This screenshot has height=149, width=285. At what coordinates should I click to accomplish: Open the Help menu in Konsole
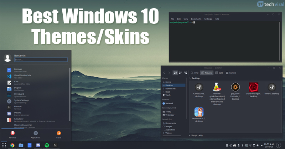(217, 19)
